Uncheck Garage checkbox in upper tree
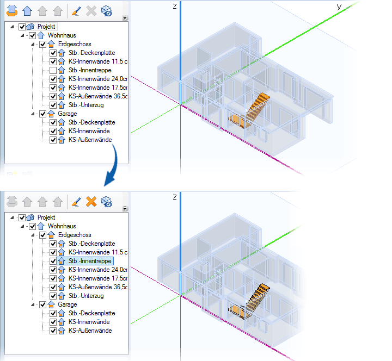The height and width of the screenshot is (361, 392). pyautogui.click(x=43, y=114)
